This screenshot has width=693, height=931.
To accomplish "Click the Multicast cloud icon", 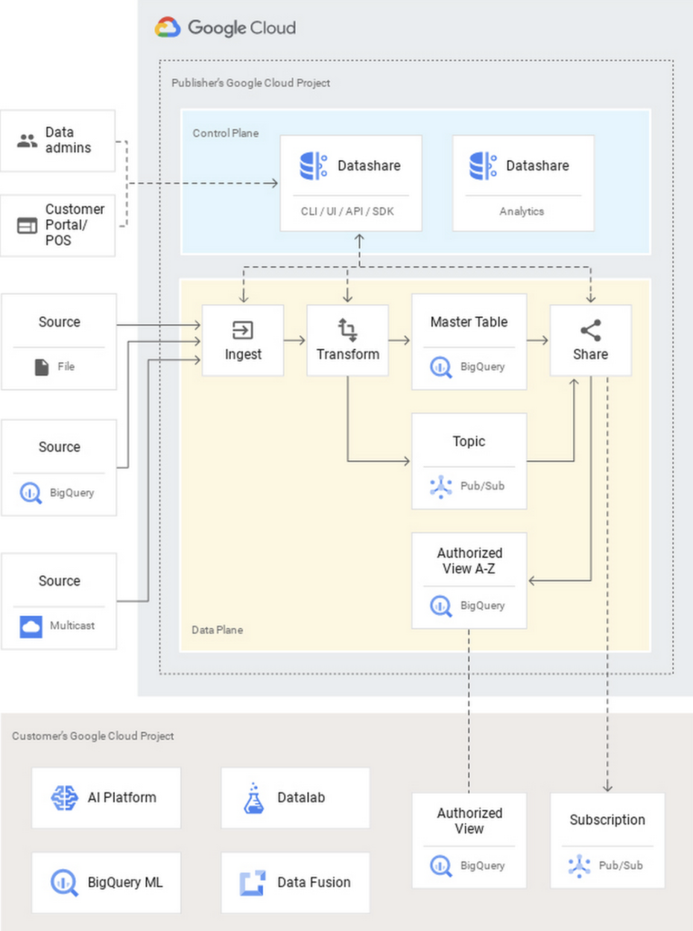I will pos(31,626).
